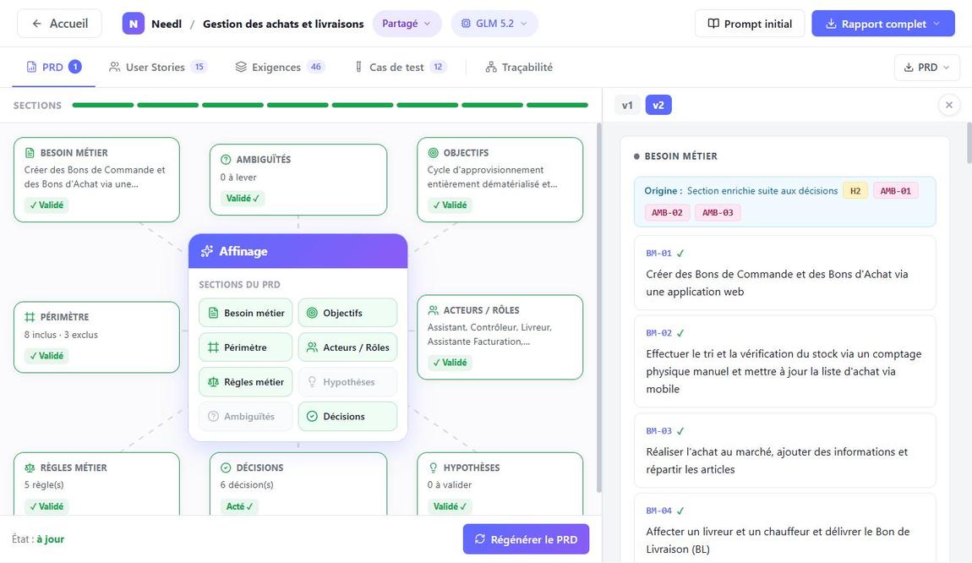Close the right detail panel
The height and width of the screenshot is (563, 972).
click(948, 105)
